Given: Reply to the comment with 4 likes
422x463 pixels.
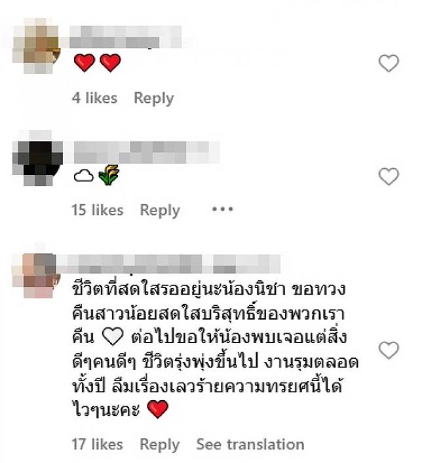Looking at the screenshot, I should click(154, 98).
